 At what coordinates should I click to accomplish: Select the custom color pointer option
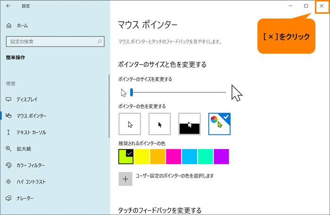coord(219,124)
